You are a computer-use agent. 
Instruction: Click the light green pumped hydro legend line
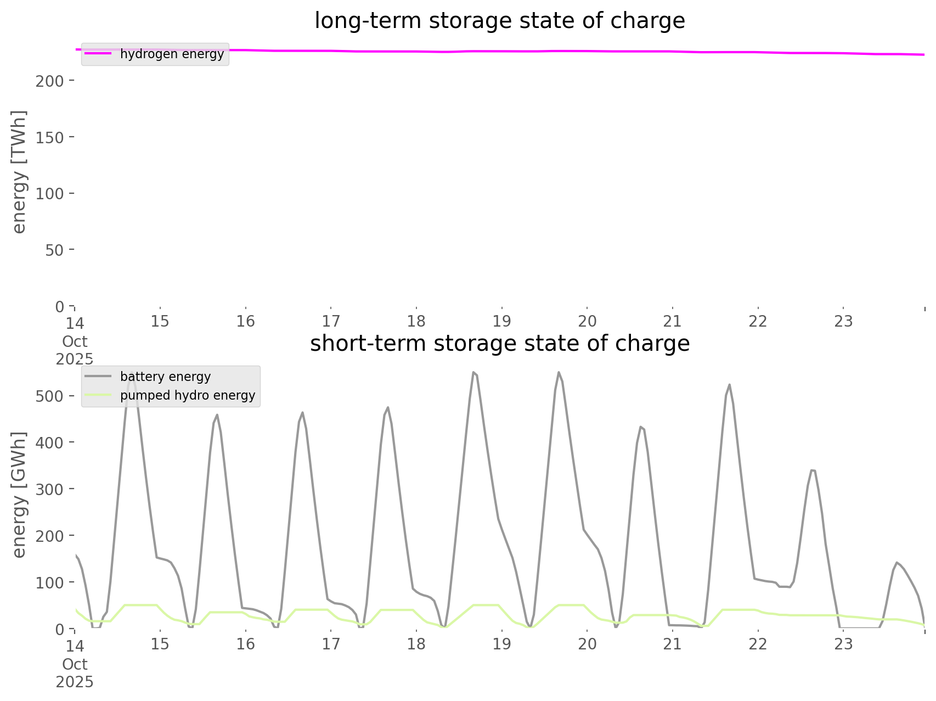[98, 395]
